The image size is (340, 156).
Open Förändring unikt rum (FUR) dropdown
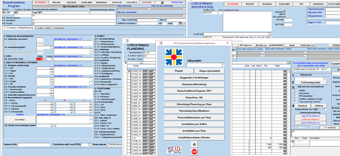[89, 145]
